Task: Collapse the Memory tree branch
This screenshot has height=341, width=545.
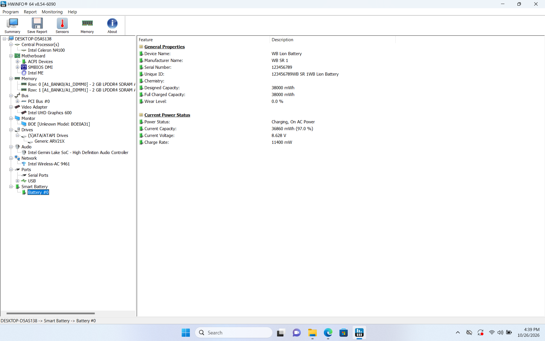Action: [x=11, y=79]
